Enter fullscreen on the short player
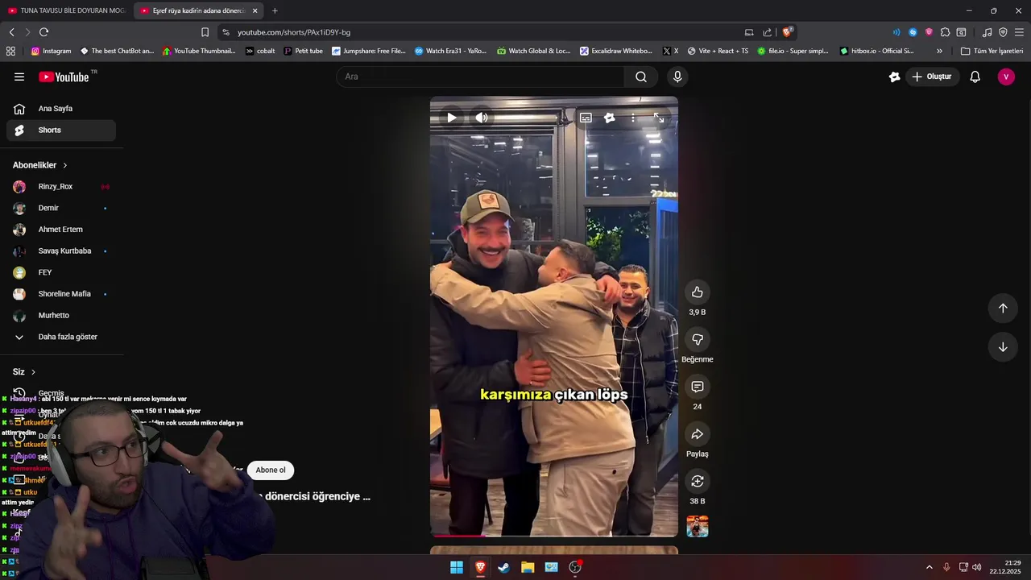The image size is (1031, 580). coord(659,118)
